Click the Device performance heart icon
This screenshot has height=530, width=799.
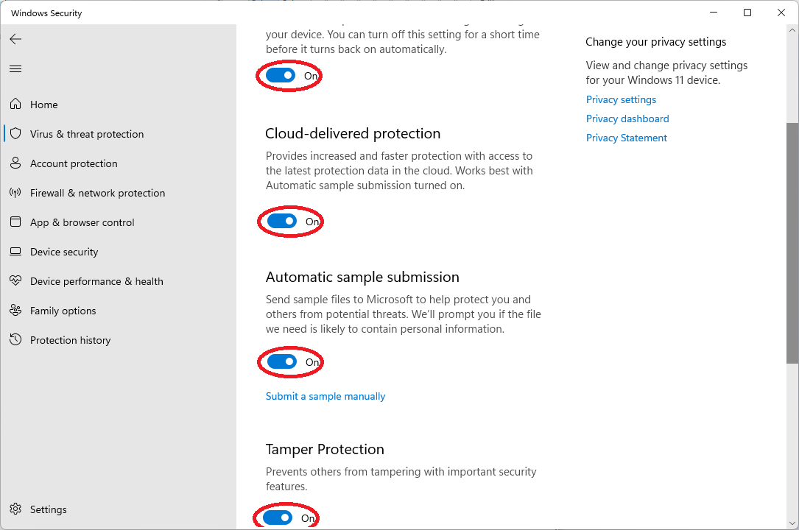(x=15, y=281)
